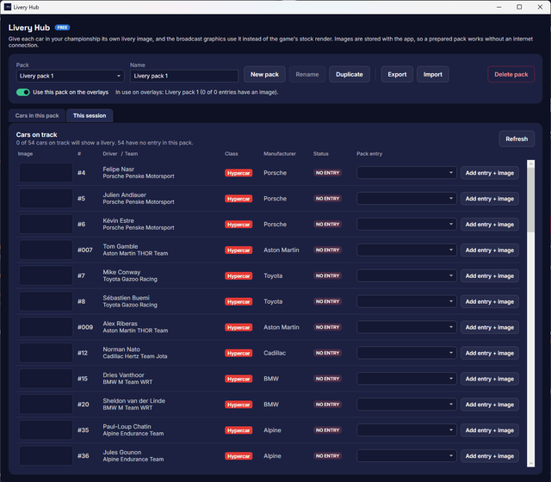Add entry + image for #007 Tom Gamble
551x482 pixels.
tap(490, 250)
